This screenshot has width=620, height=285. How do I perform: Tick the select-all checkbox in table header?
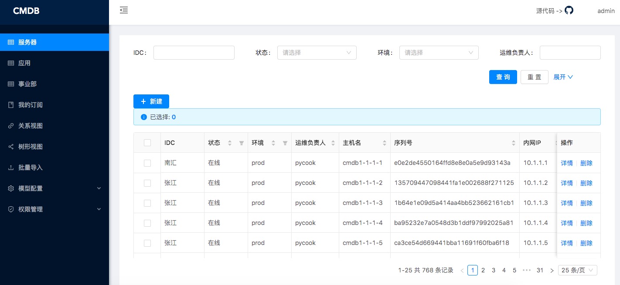[x=147, y=143]
